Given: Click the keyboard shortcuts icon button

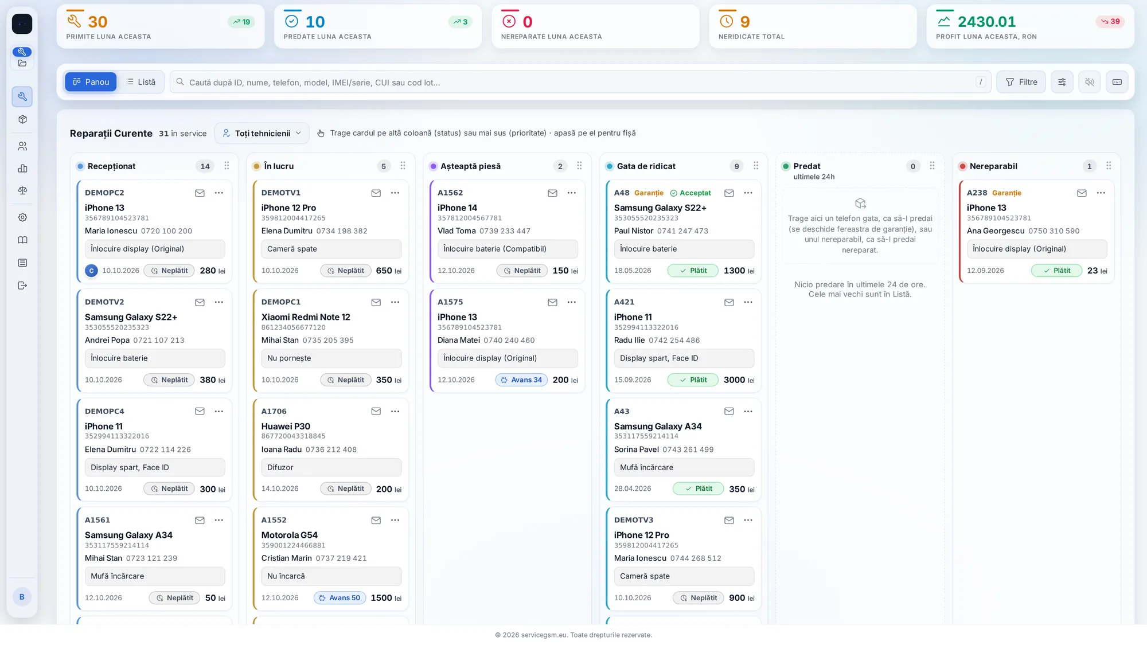Looking at the screenshot, I should click(x=1117, y=82).
